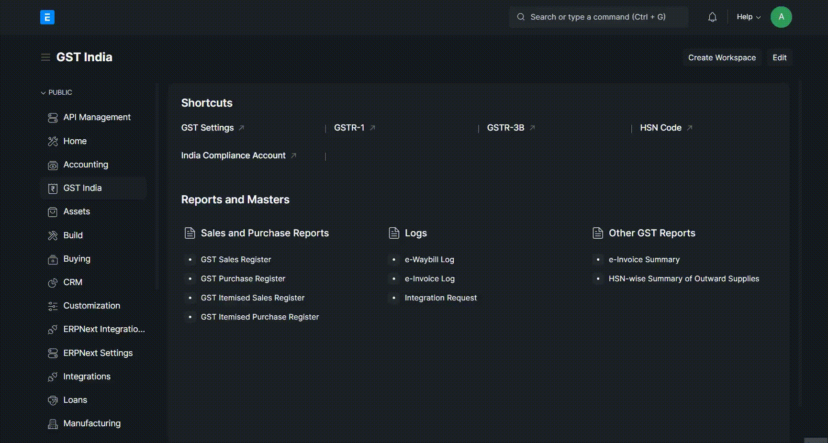828x443 pixels.
Task: Open HSN-wise Summary of Outward Supplies
Action: (684, 278)
